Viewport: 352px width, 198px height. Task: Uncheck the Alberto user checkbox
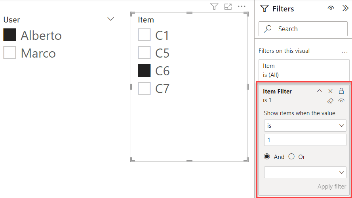pos(10,35)
